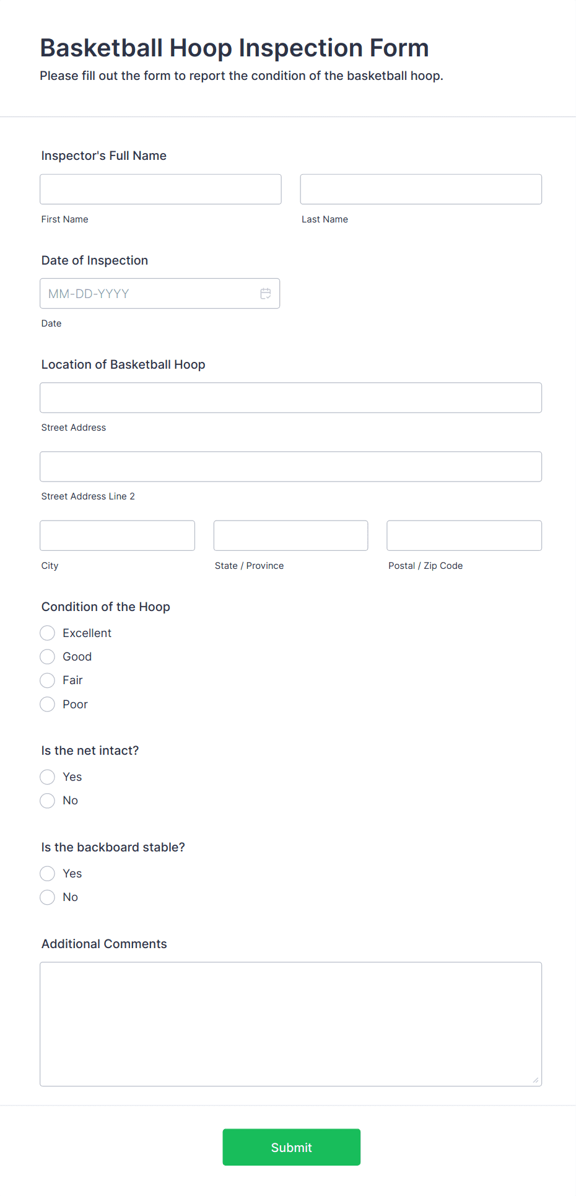Viewport: 576px width, 1196px height.
Task: Select Yes for net intact
Action: pos(48,777)
